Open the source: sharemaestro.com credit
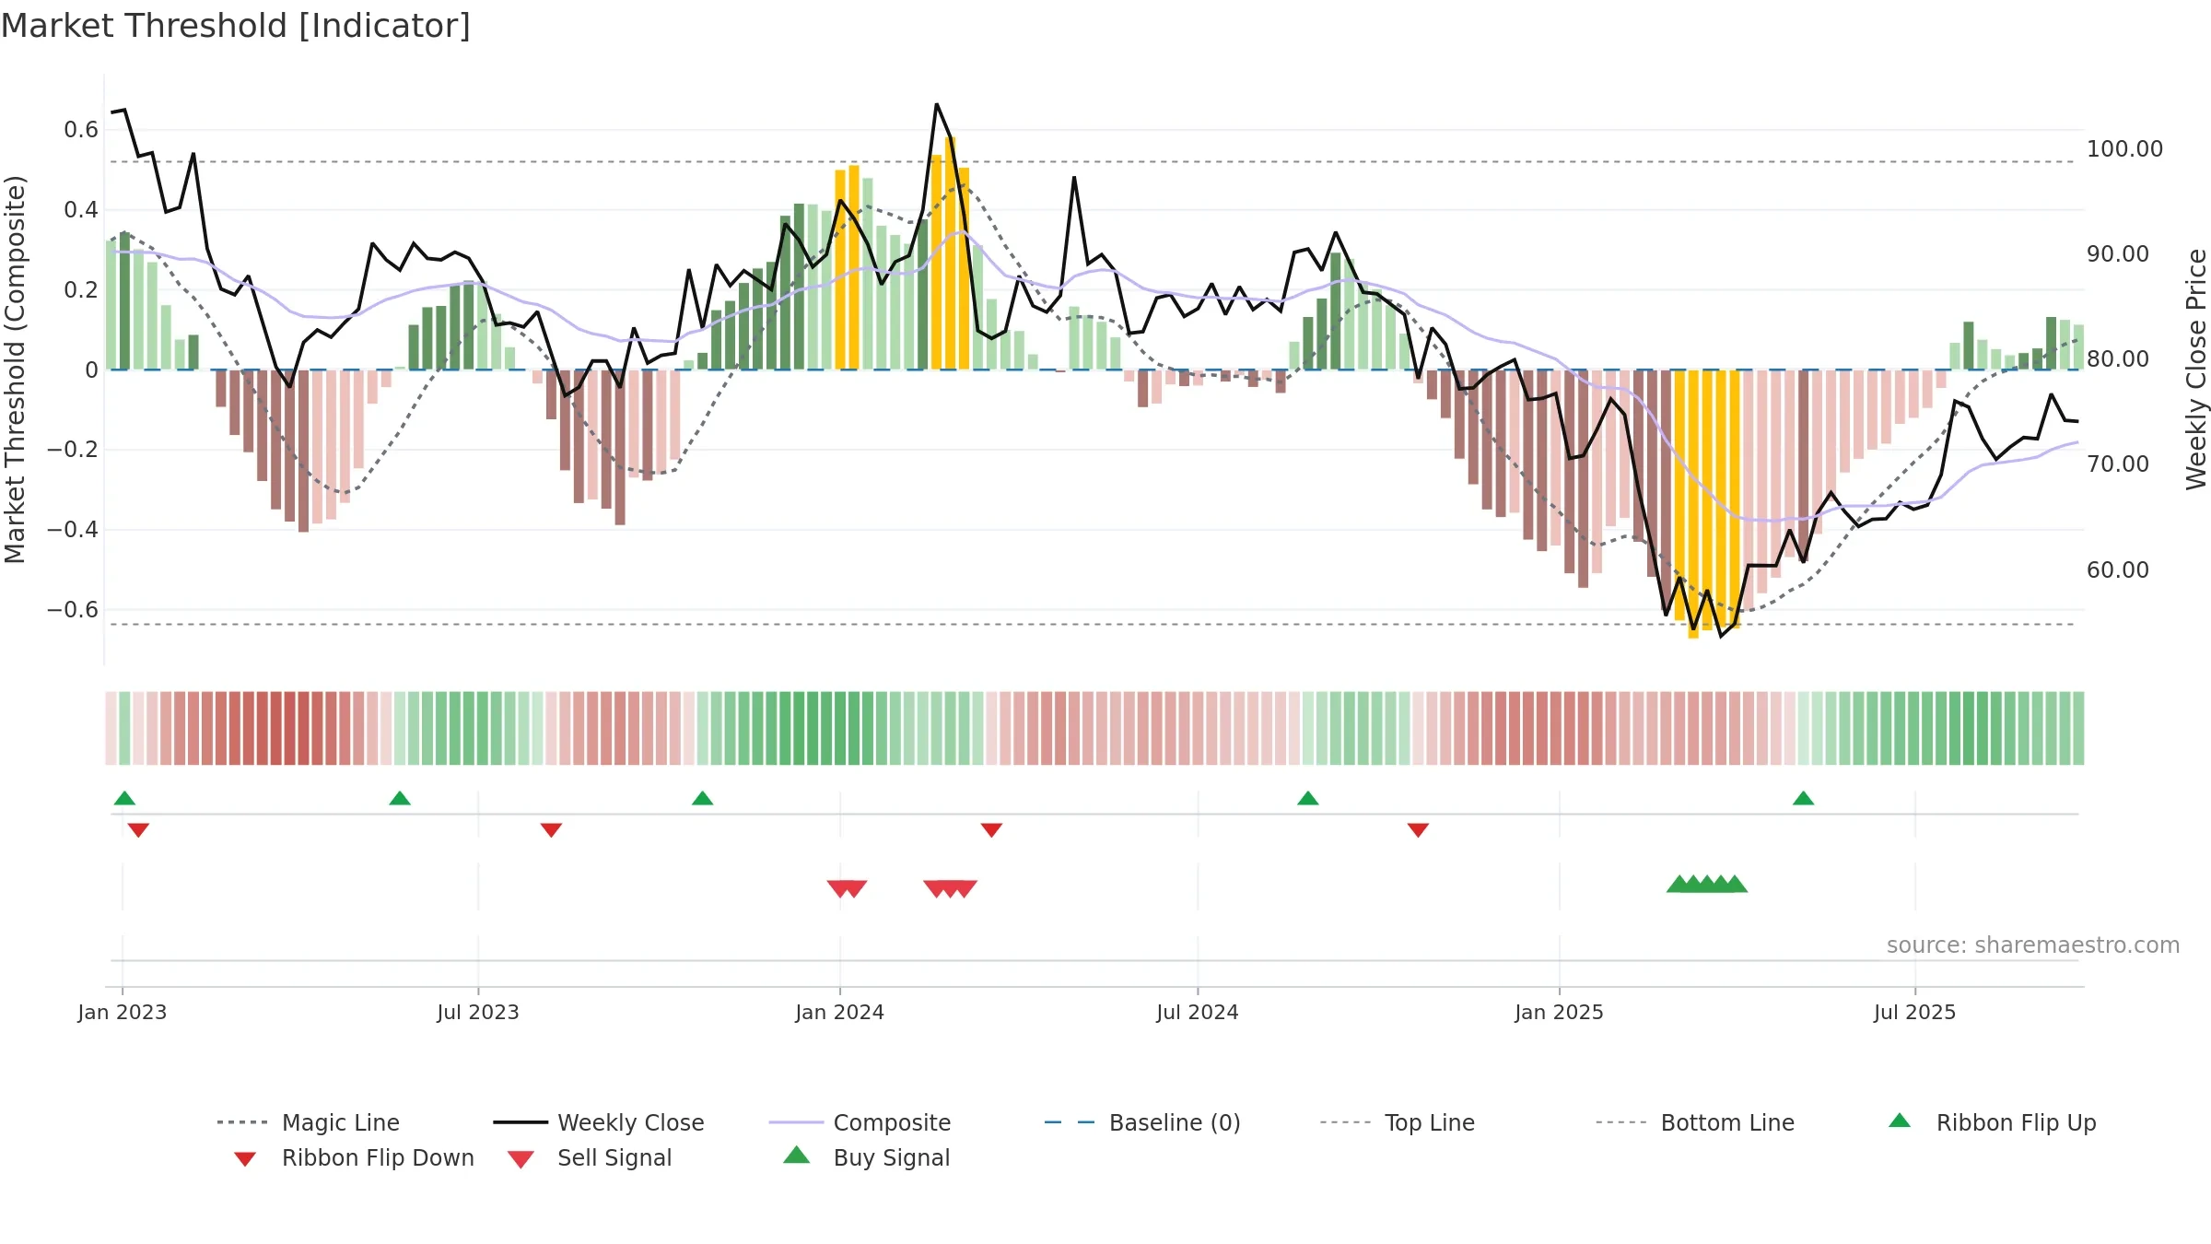Viewport: 2211px width, 1244px height. (2033, 945)
